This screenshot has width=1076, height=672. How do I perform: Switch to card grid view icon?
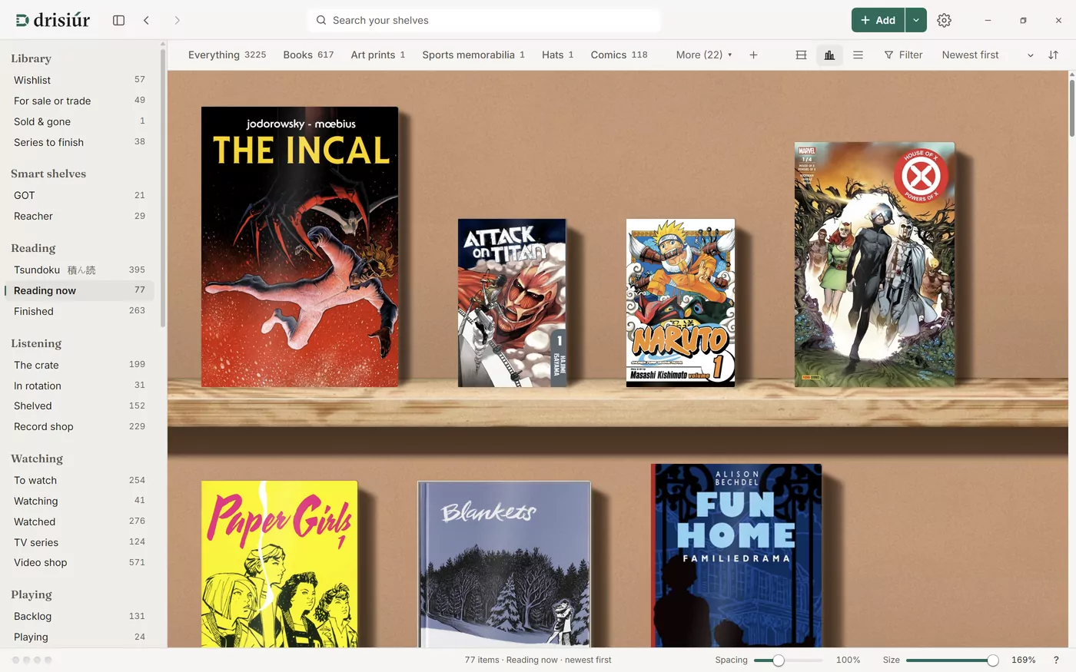[801, 55]
